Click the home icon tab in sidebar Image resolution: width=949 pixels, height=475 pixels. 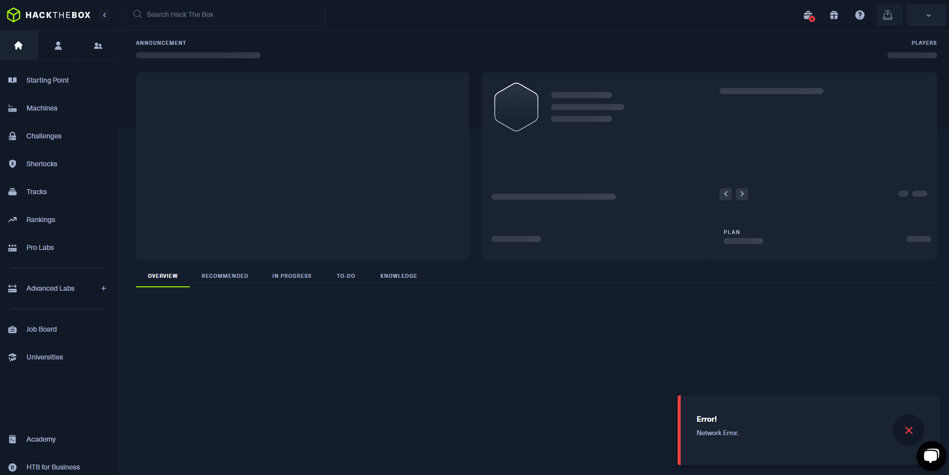click(18, 46)
